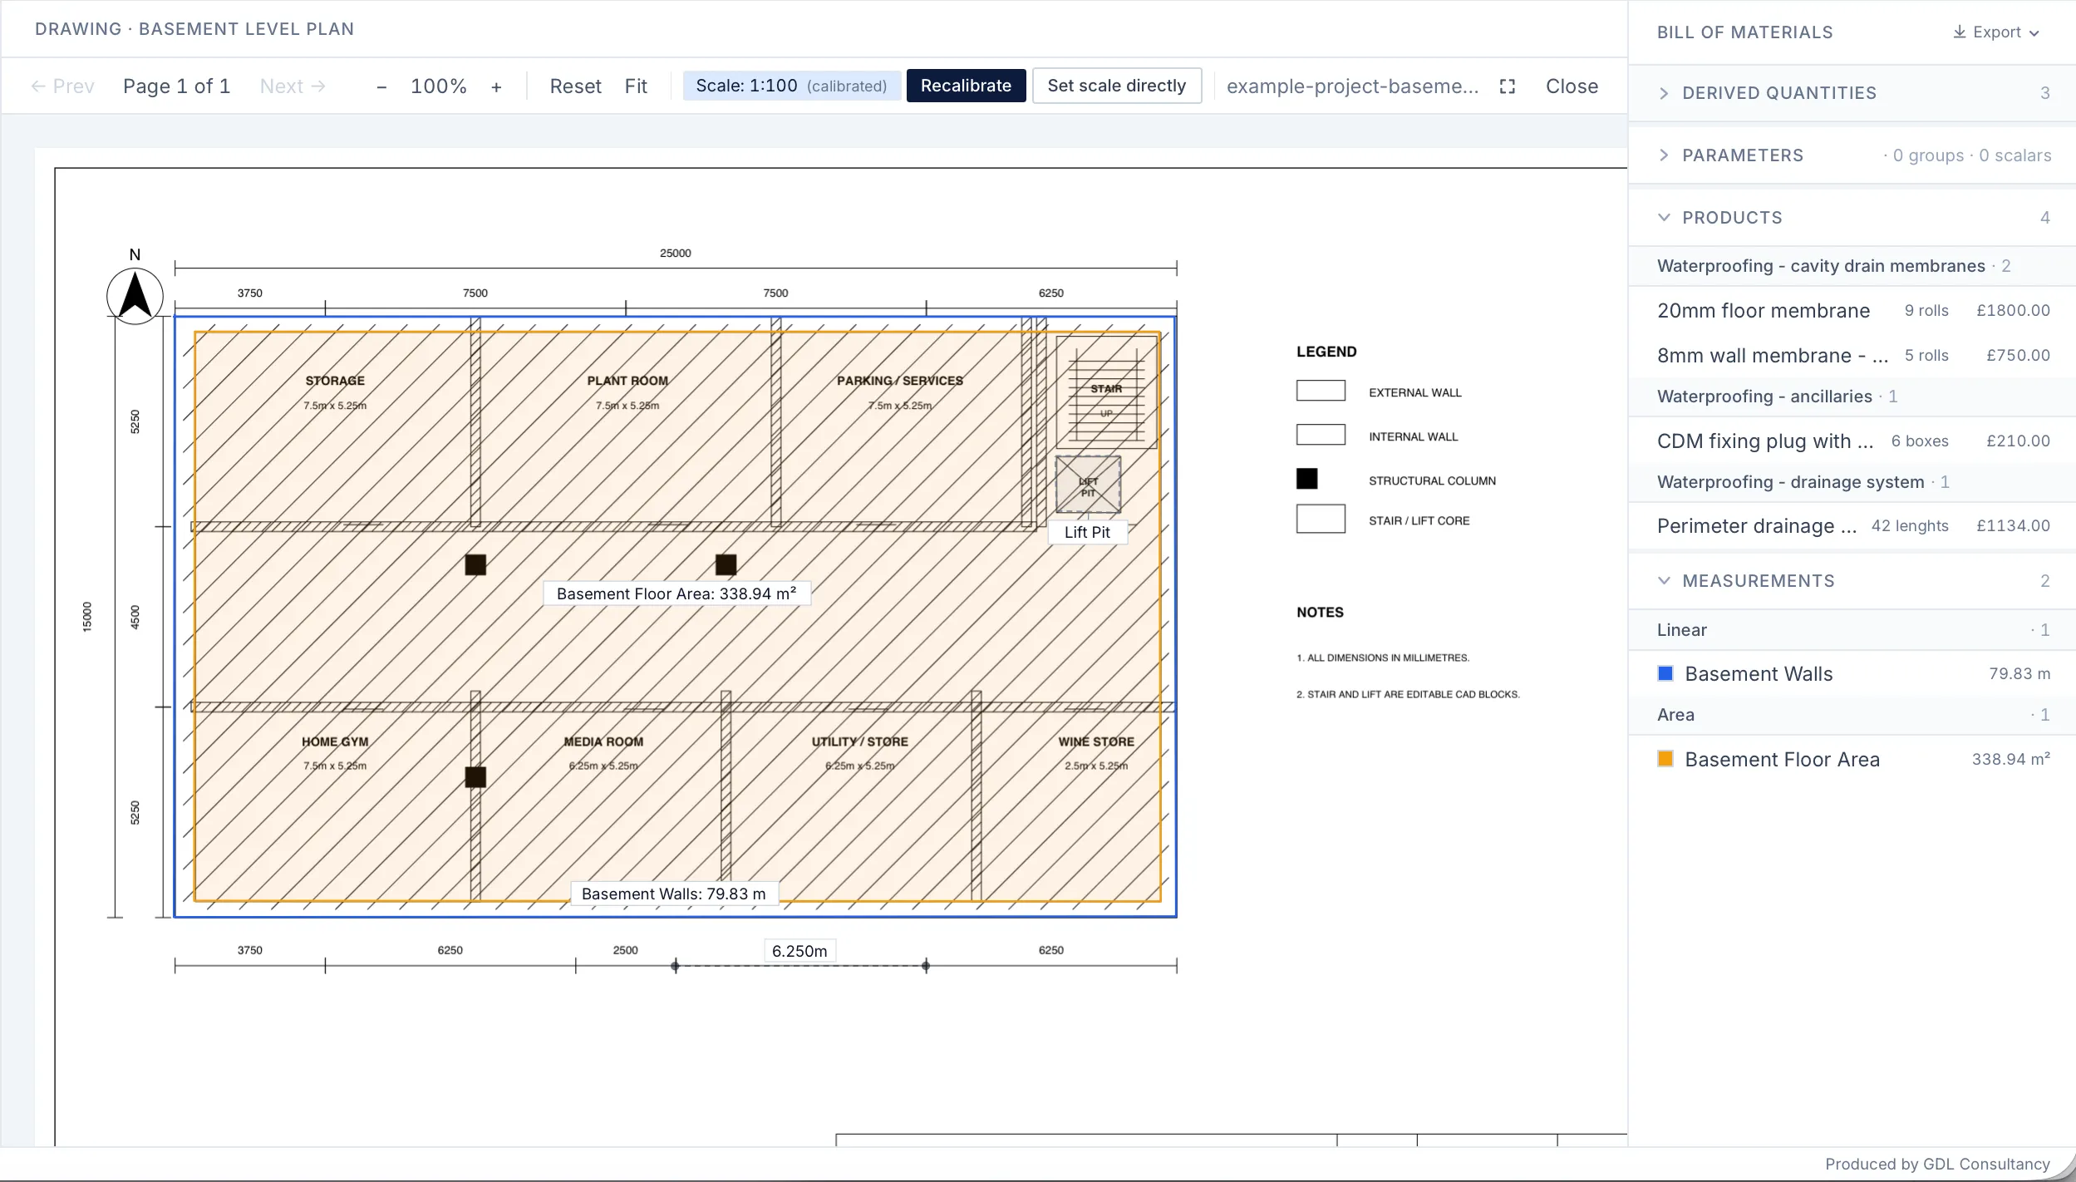Select the Lift Pit marker on plan
Image resolution: width=2076 pixels, height=1182 pixels.
click(1087, 532)
